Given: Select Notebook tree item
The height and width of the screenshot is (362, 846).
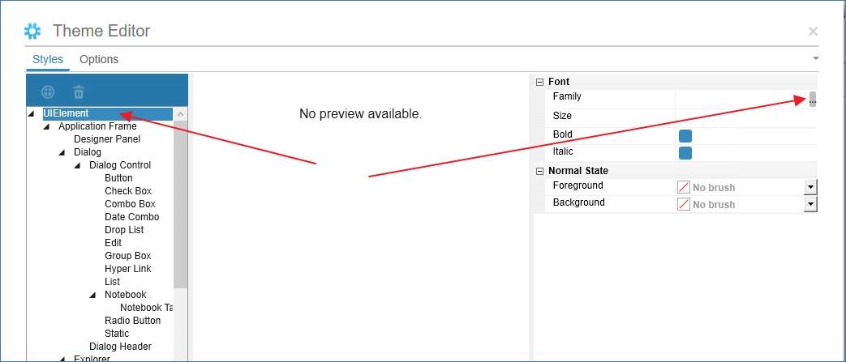Looking at the screenshot, I should point(125,294).
